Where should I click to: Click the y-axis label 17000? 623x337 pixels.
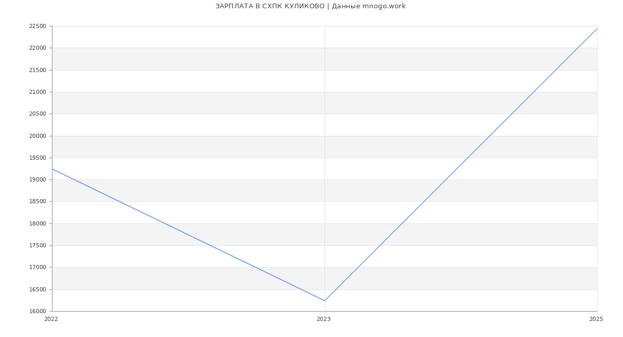tap(37, 267)
